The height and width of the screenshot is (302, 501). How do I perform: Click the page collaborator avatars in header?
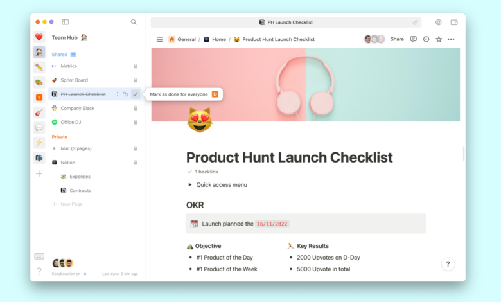click(374, 39)
